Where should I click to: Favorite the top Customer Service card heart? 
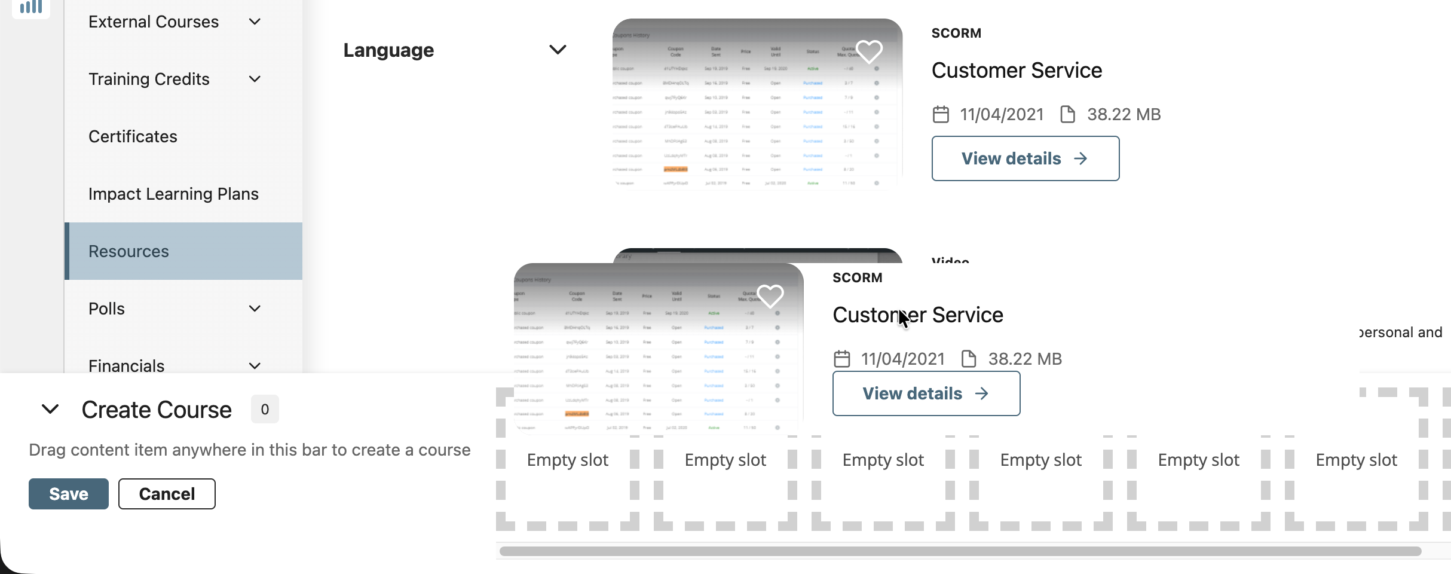tap(869, 51)
